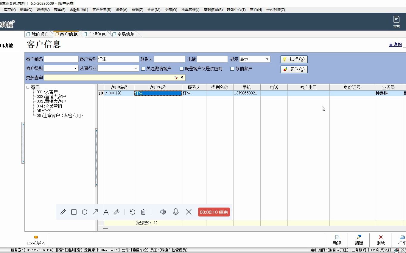Select the rectangle annotation tool
Screen dimensions: 406x253
coord(74,212)
